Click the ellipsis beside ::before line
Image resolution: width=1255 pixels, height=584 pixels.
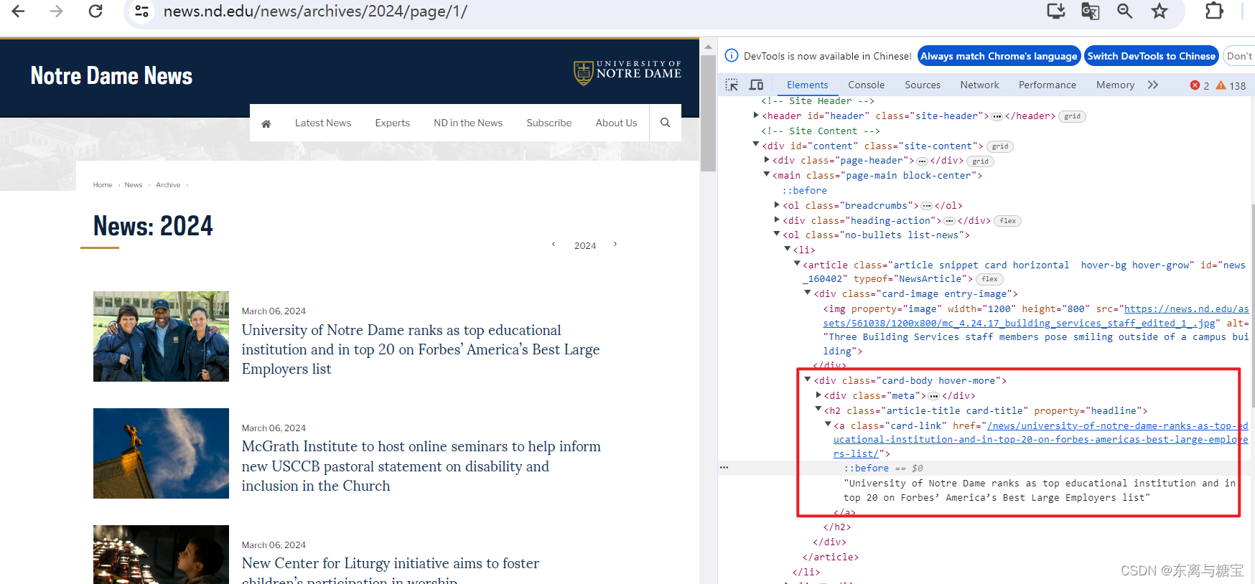[x=724, y=468]
